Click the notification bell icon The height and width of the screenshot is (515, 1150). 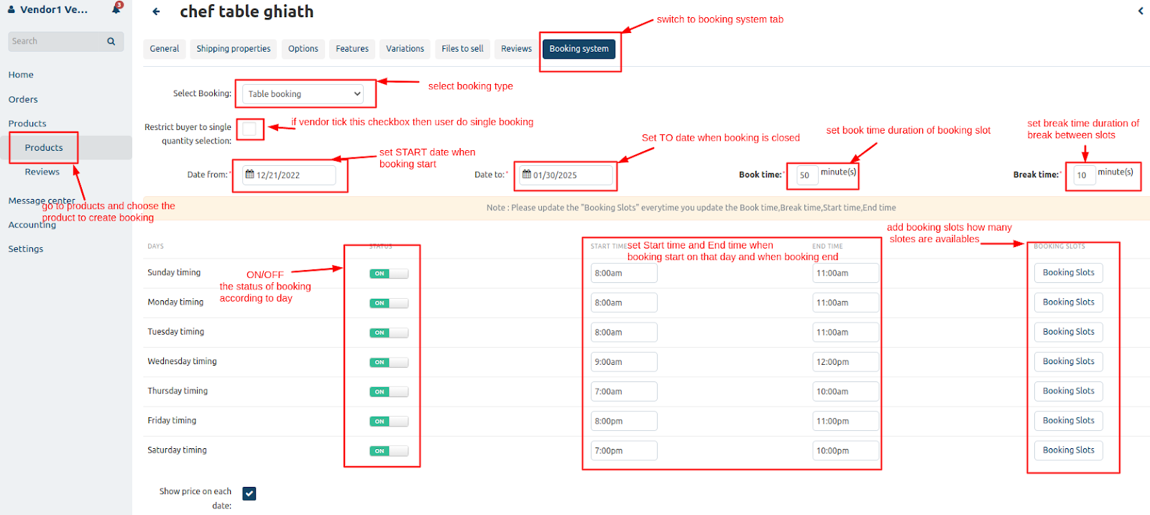click(x=116, y=9)
